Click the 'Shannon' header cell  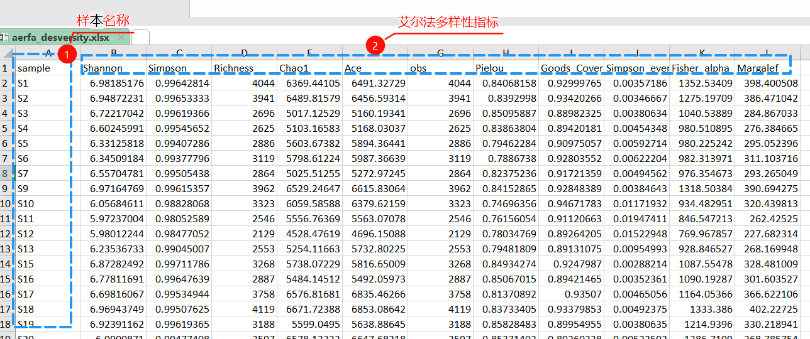[x=113, y=68]
